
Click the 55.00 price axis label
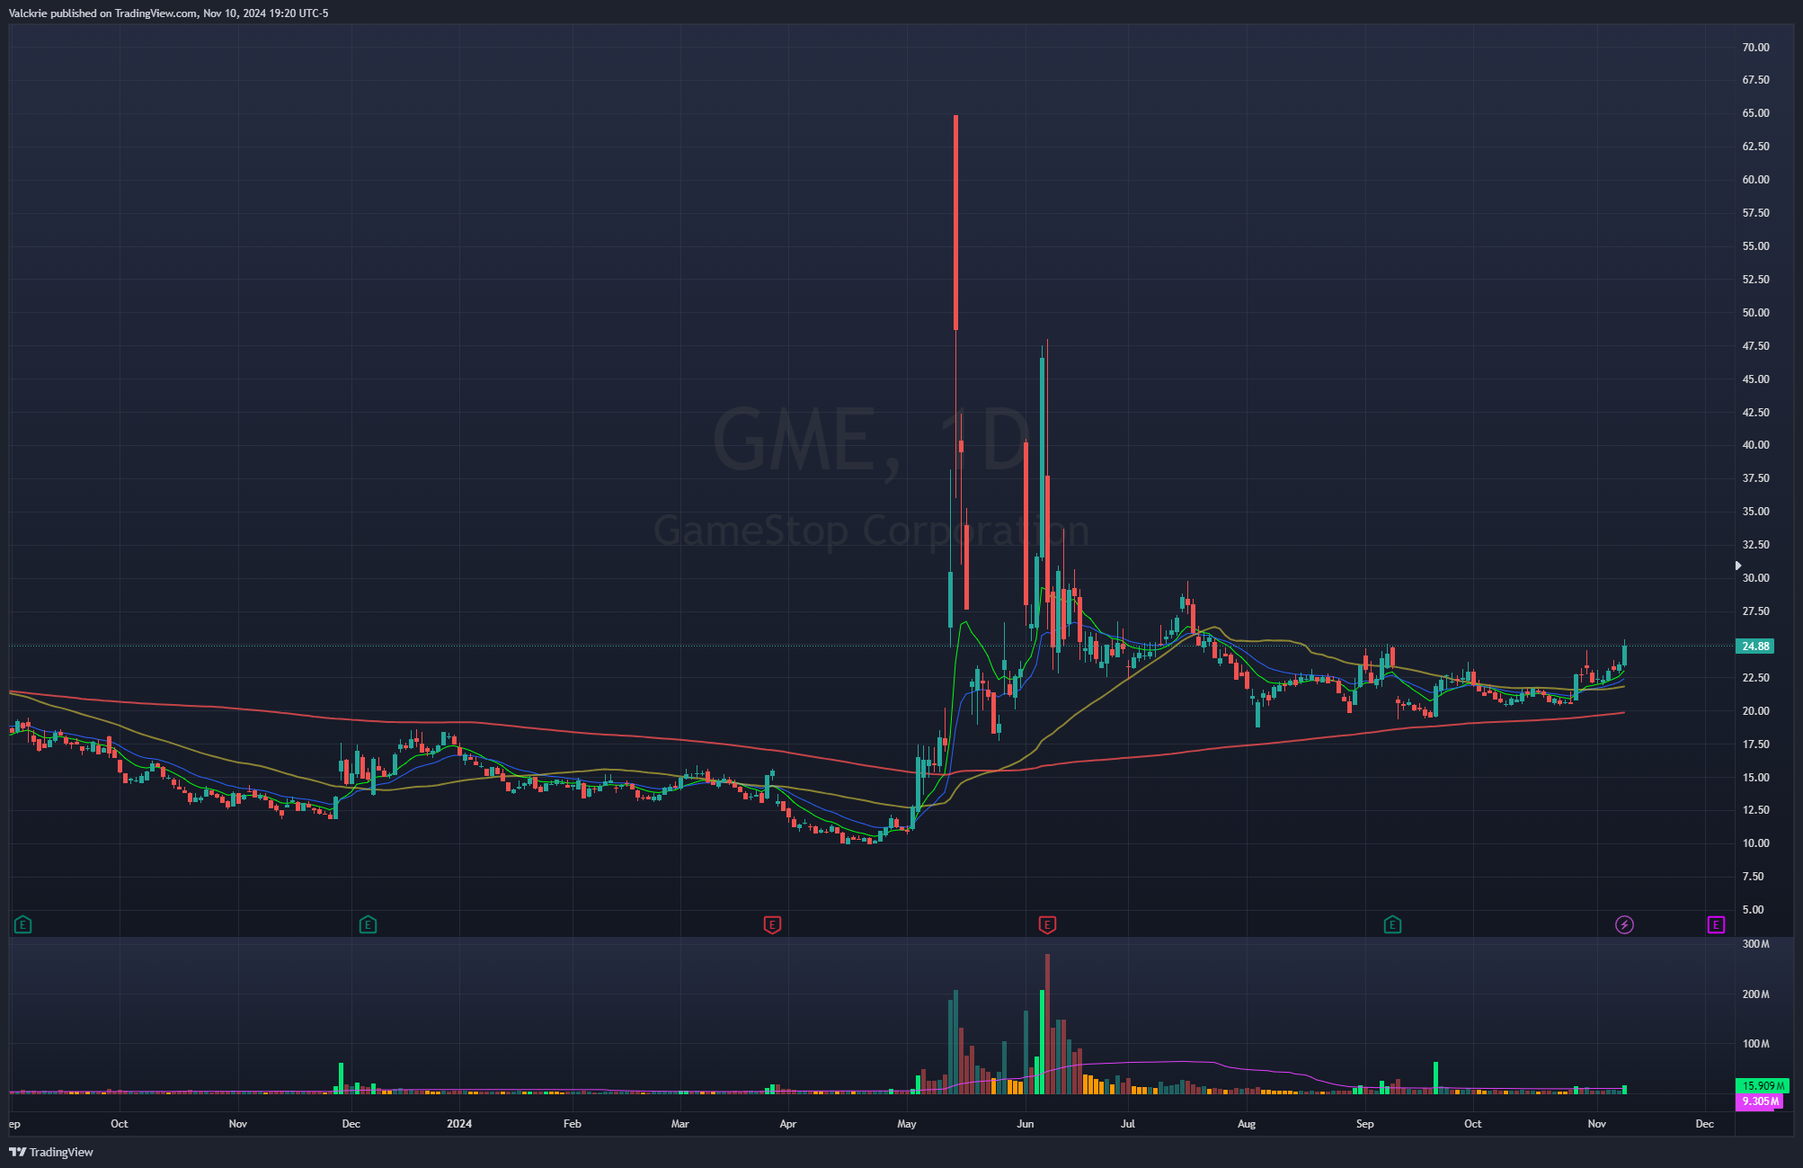click(1755, 246)
